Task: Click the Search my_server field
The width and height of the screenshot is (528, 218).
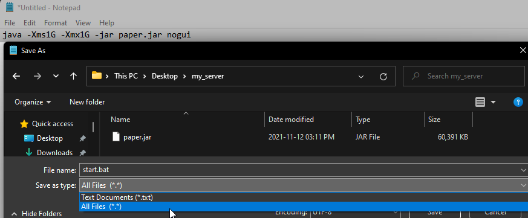Action: point(464,76)
